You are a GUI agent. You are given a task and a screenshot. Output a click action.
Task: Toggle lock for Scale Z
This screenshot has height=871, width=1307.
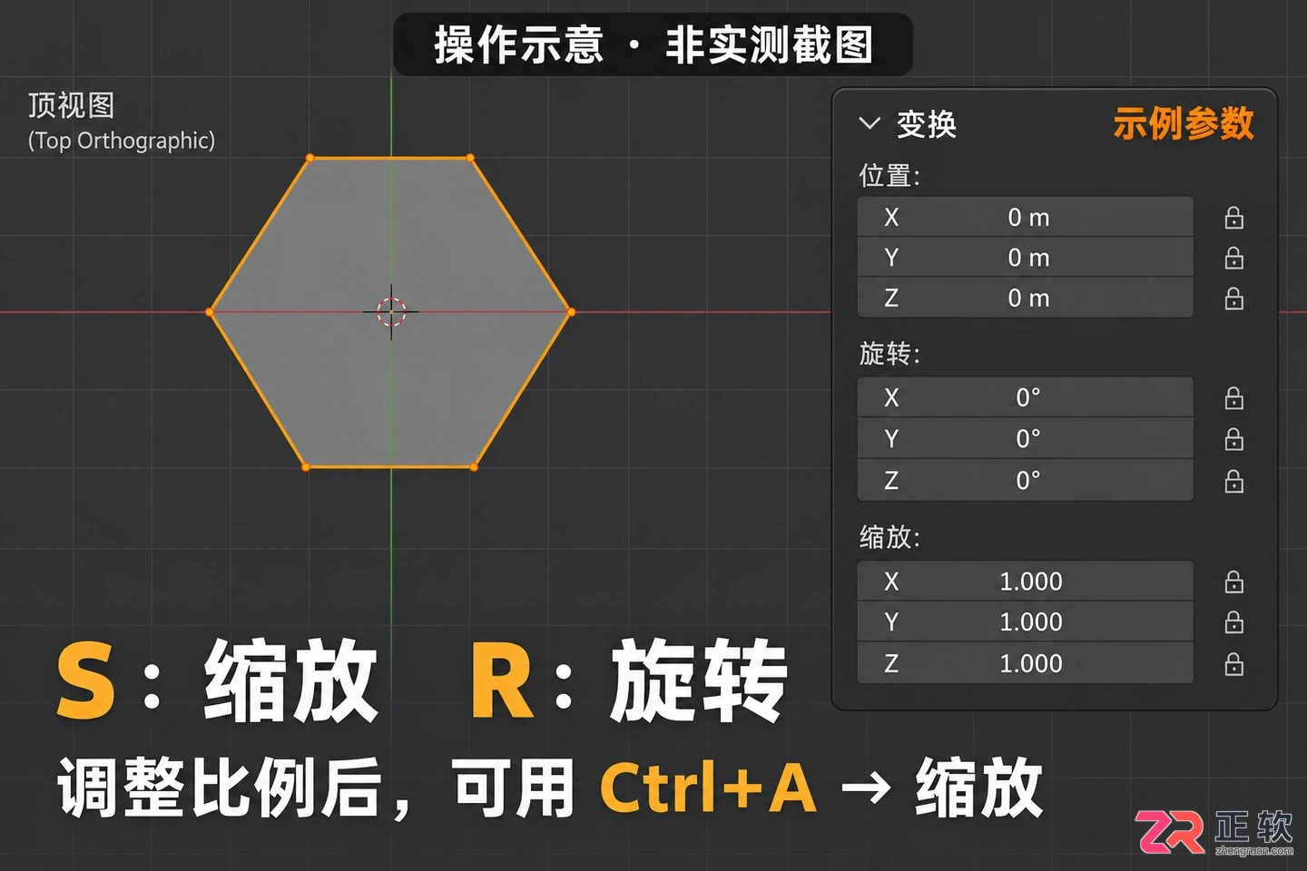click(x=1233, y=665)
